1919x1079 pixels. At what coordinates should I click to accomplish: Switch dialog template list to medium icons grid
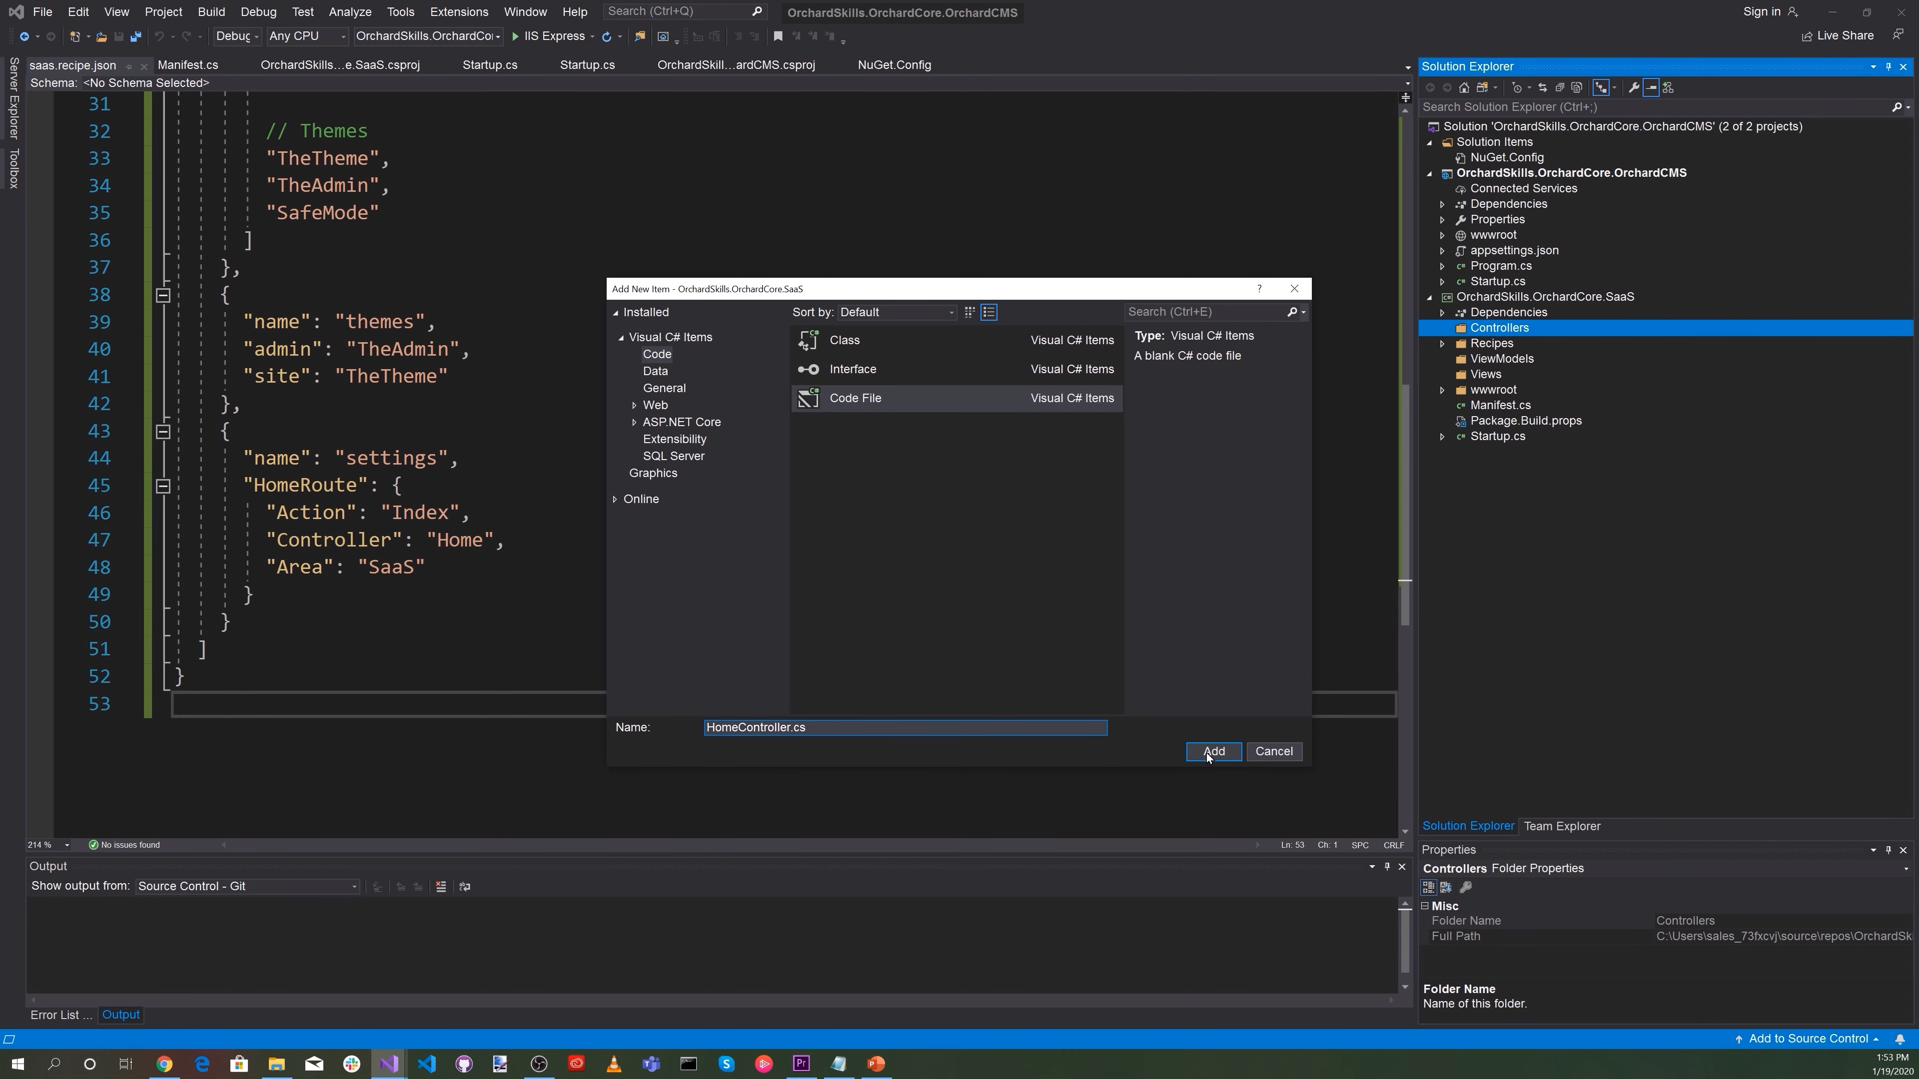[x=969, y=313]
